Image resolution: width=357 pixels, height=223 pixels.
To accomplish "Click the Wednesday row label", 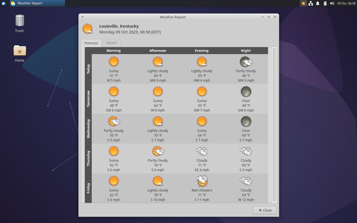I will [x=88, y=129].
